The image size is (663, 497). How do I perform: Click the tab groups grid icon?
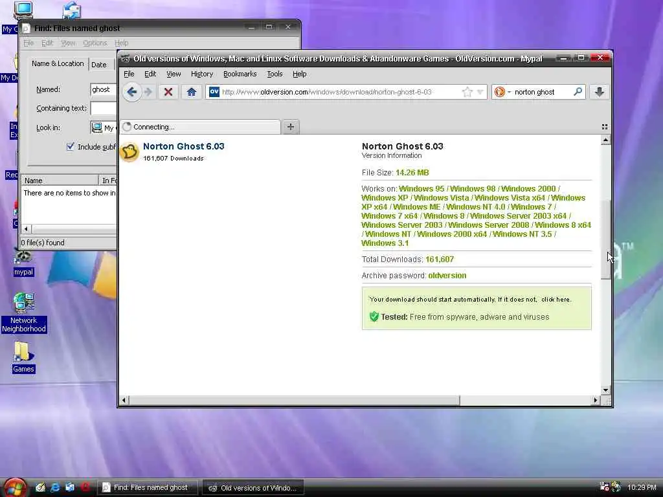[604, 127]
